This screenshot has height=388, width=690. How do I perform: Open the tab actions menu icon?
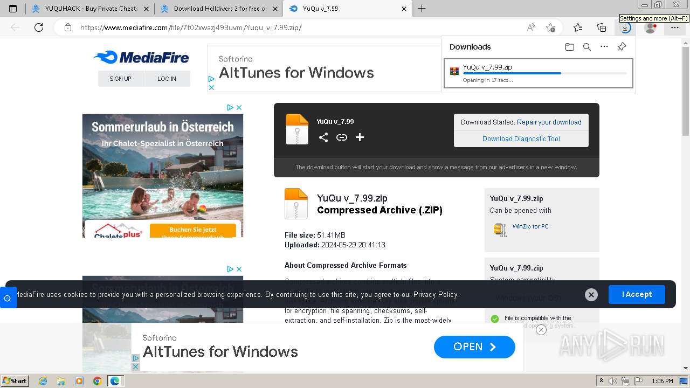(x=13, y=9)
